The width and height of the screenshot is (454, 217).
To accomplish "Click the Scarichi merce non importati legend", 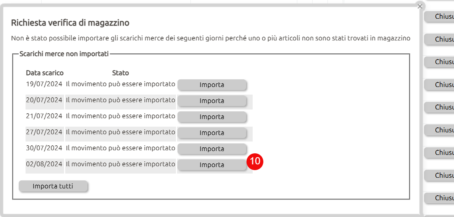I will (x=64, y=54).
